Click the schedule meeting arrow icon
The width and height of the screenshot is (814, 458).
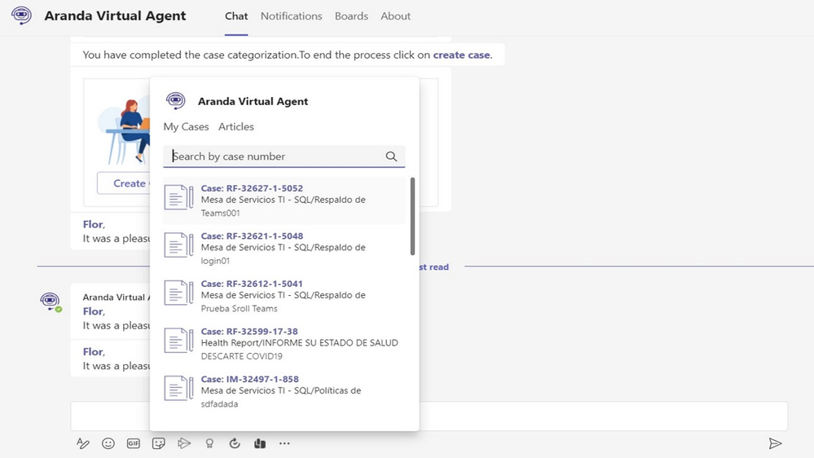(184, 443)
